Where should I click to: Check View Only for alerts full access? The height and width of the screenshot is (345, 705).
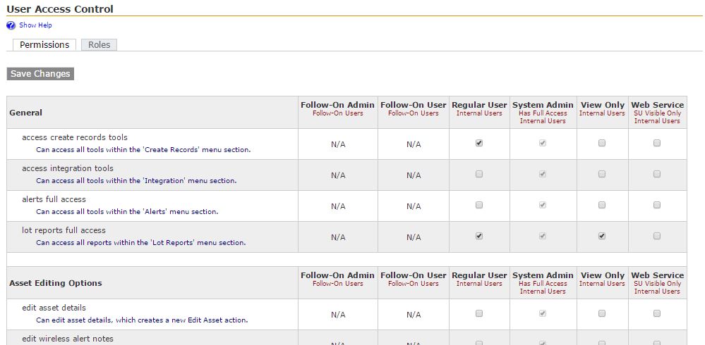coord(601,205)
